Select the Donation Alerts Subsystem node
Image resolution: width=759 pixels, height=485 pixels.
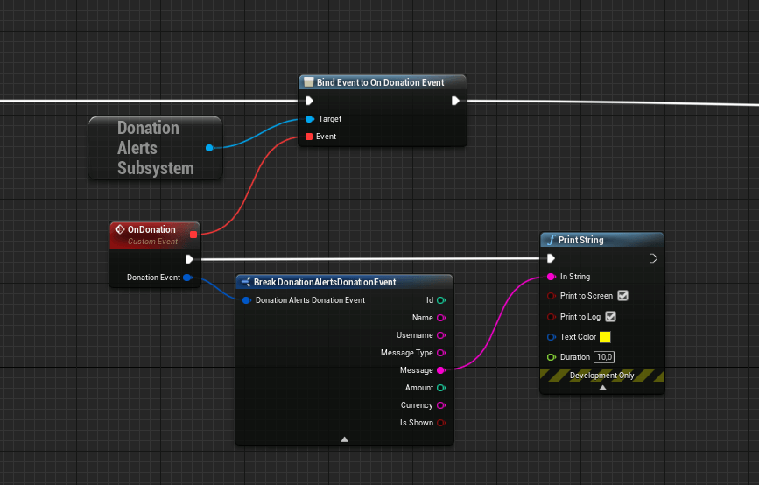click(x=148, y=148)
